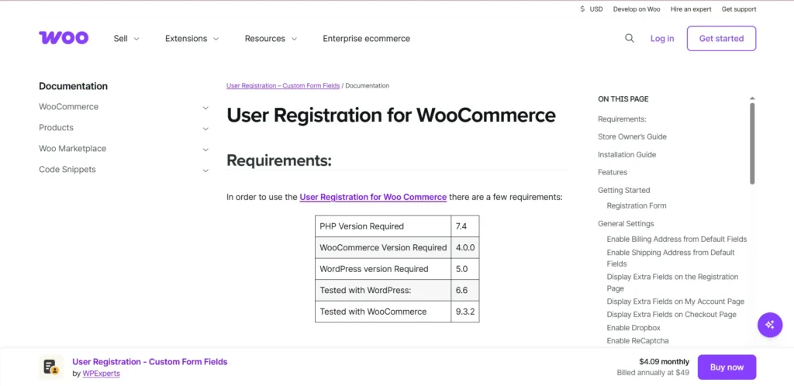
Task: Open the USD currency selector
Action: click(x=592, y=9)
